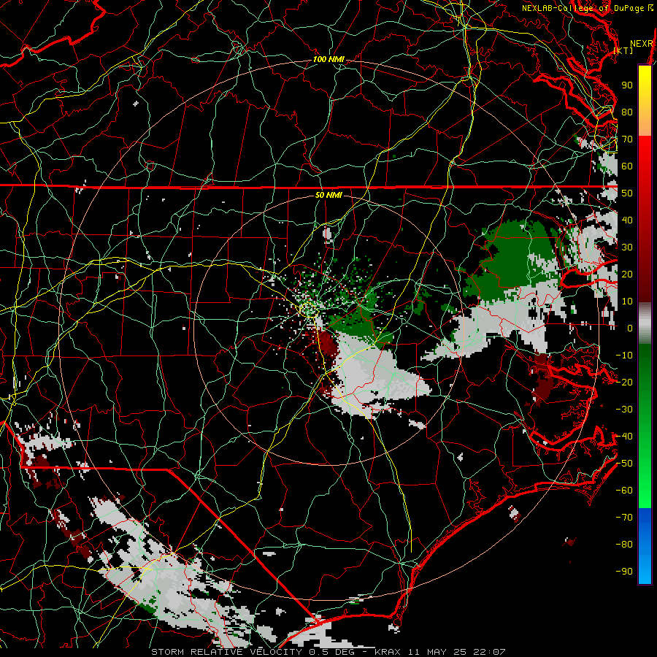The image size is (657, 657).
Task: Click the 11 MAY 25 date in the caption
Action: [x=438, y=652]
